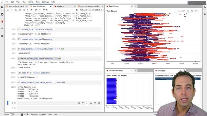Viewport: 207px width, 116px height.
Task: Toggle the pan tool in Task Stream plot
Action: tap(175, 11)
